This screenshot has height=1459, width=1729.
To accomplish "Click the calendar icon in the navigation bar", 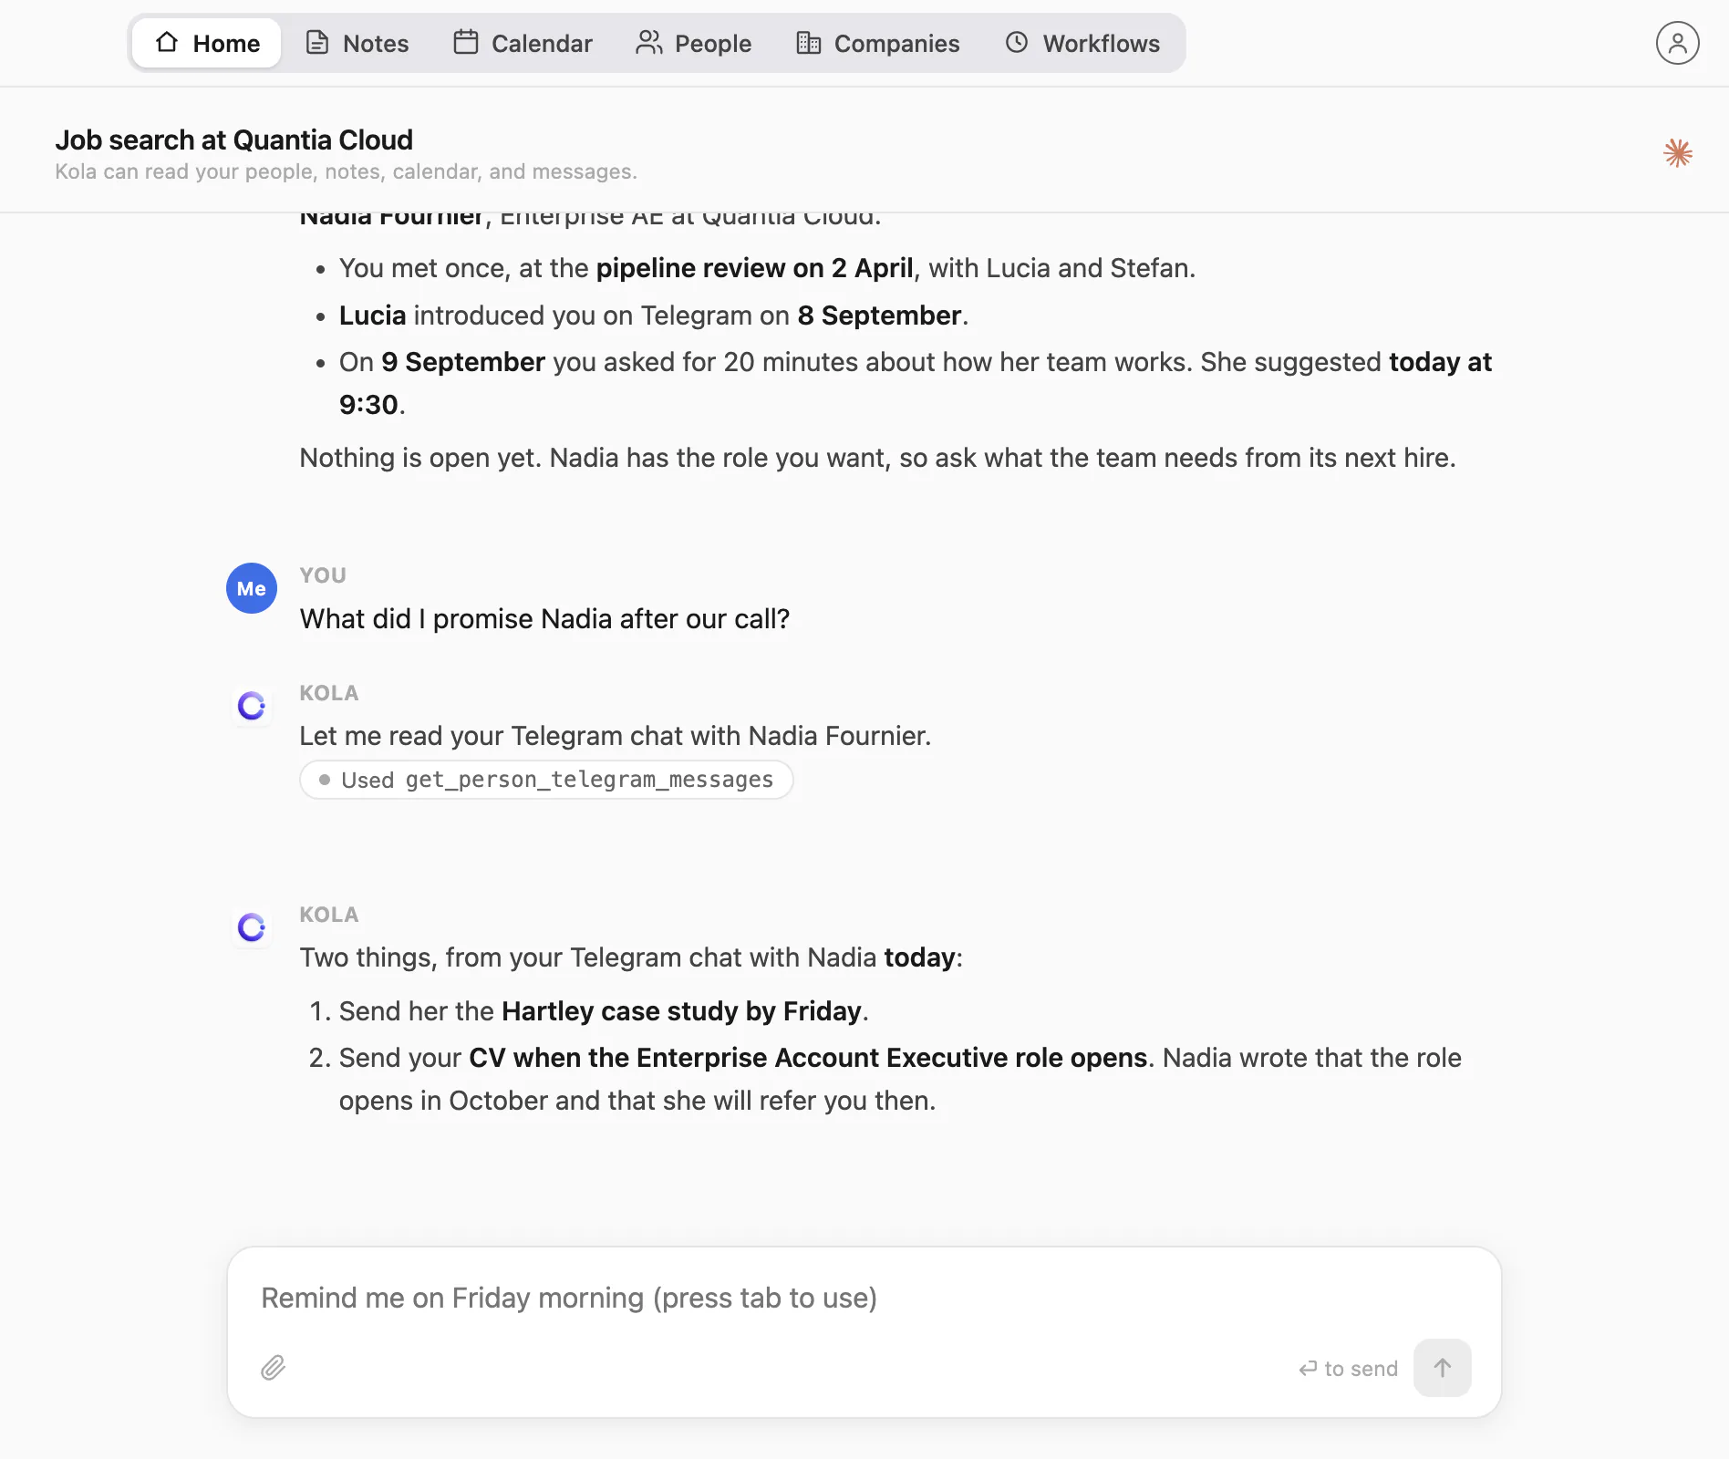I will point(466,42).
